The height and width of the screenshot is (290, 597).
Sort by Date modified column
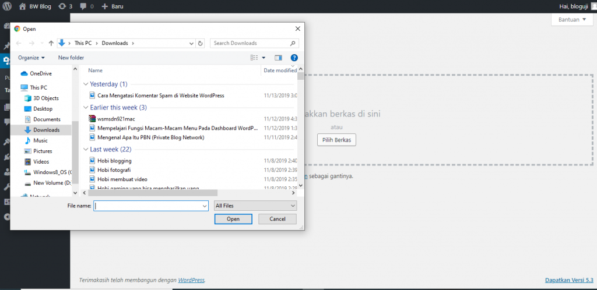coord(280,70)
